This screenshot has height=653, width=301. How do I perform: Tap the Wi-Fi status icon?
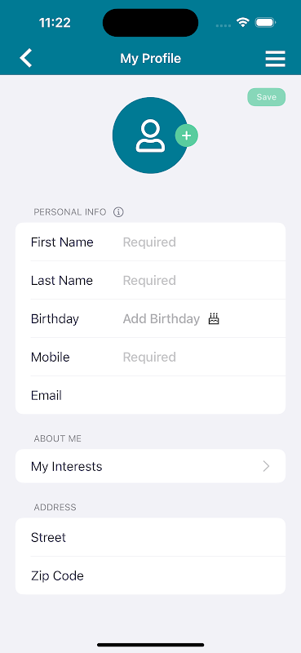[242, 22]
